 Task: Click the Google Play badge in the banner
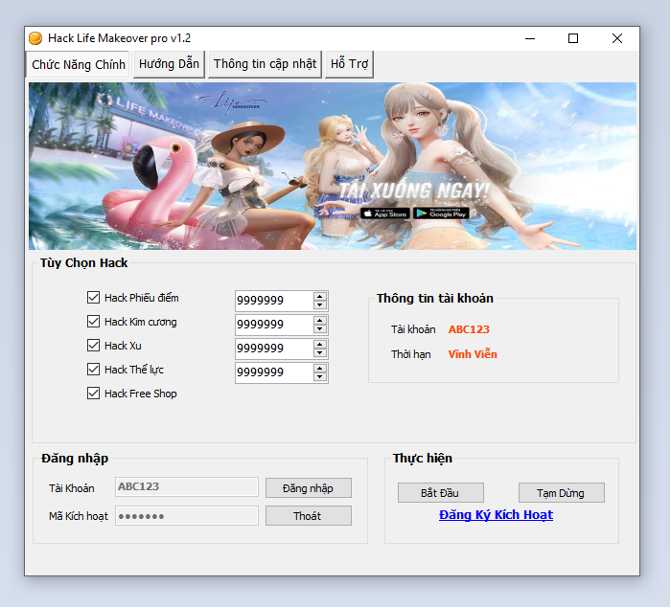click(439, 214)
